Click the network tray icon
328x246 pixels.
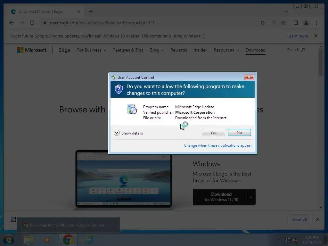[x=288, y=240]
